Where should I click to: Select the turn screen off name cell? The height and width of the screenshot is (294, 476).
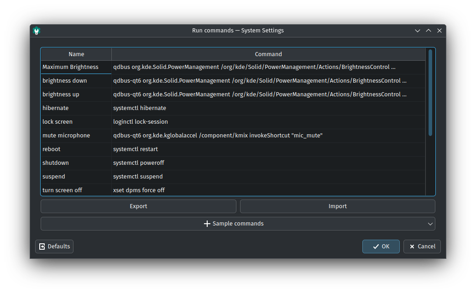(76, 190)
